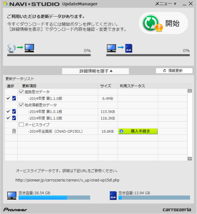Uncheck the 地点情報差分データ checkbox

21,105
